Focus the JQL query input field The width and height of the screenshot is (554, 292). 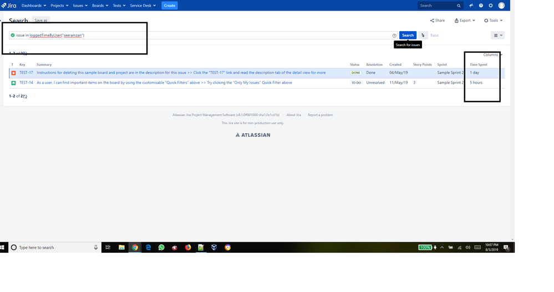[203, 35]
